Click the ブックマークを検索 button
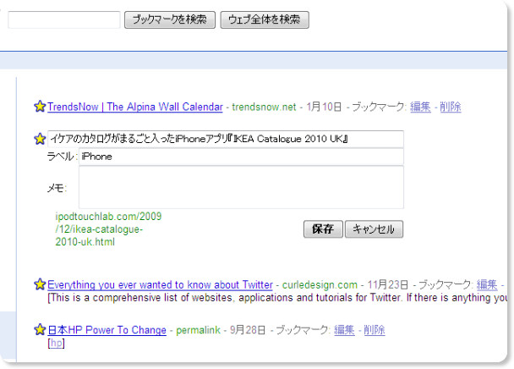 (170, 19)
